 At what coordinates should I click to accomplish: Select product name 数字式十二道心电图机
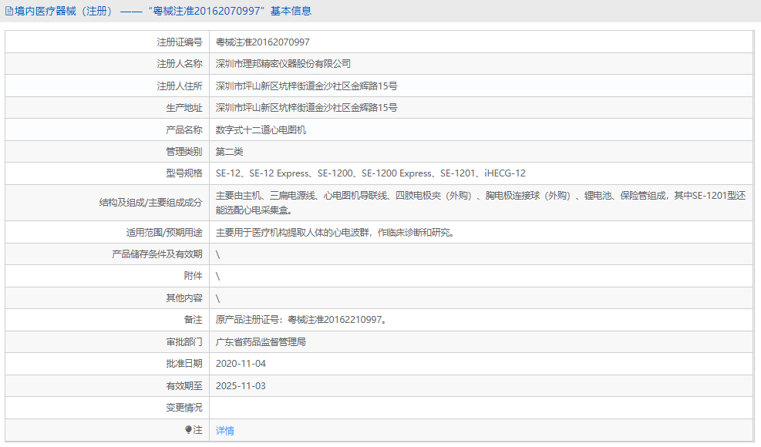(261, 129)
